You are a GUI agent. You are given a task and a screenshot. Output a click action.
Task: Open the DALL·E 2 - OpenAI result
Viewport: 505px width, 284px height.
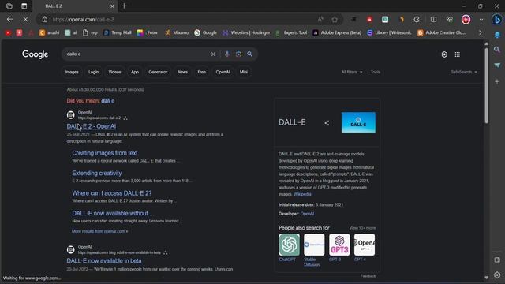92,126
